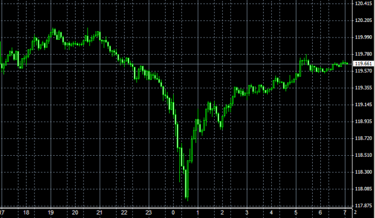Select the 120.205 price axis label

(x=363, y=20)
